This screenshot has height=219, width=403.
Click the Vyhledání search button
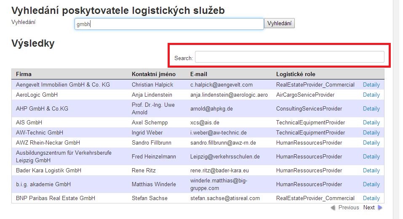pos(279,24)
